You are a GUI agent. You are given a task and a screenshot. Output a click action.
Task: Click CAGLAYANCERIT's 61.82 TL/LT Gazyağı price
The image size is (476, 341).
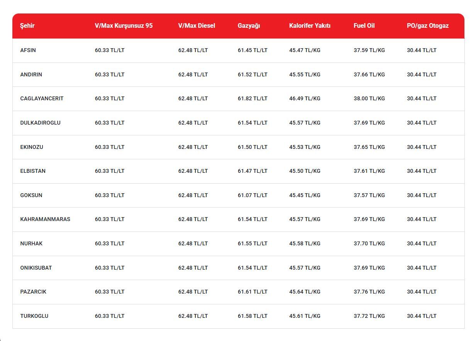tap(252, 98)
